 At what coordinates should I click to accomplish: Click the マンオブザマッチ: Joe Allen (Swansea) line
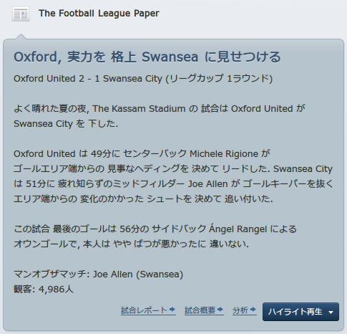point(98,274)
